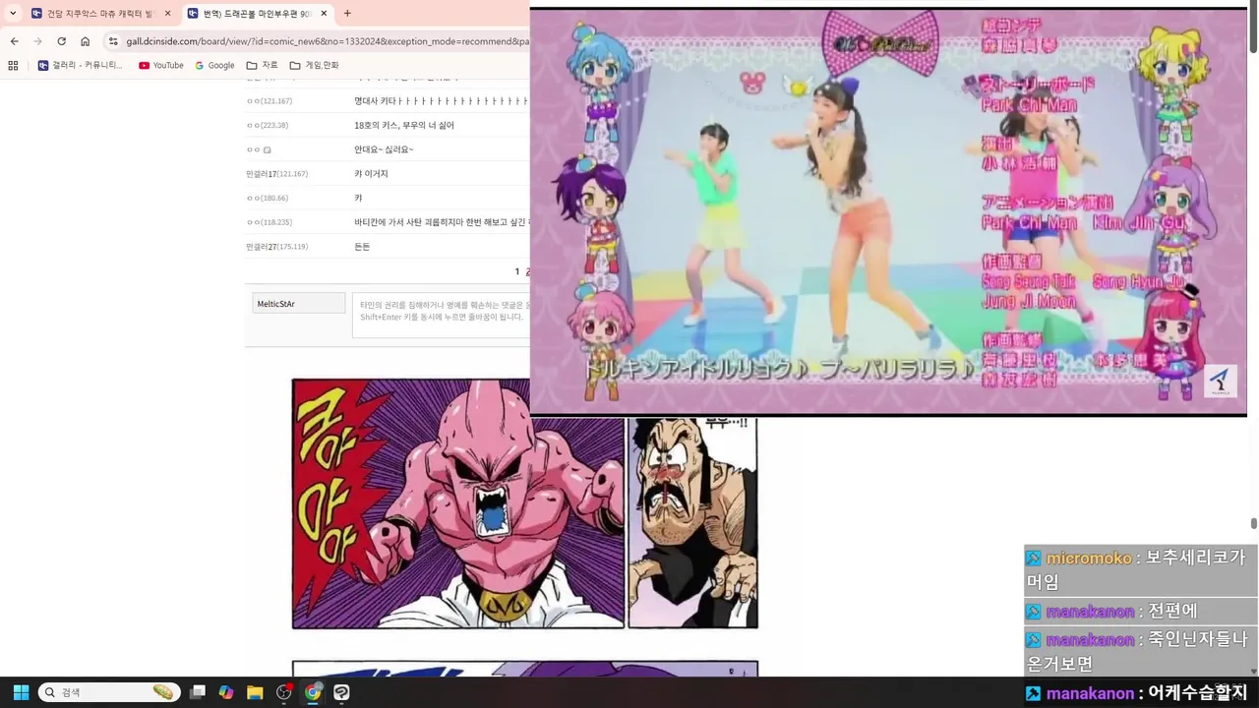
Task: Close the 건담 지쿠악스 tab
Action: coord(167,14)
